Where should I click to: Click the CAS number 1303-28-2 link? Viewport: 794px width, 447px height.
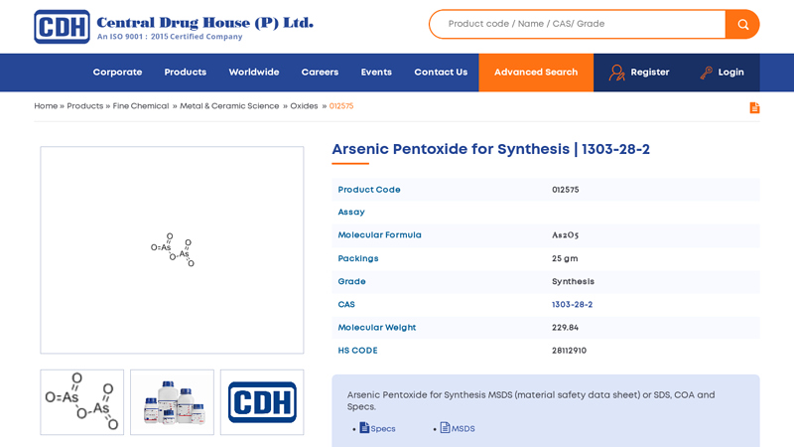pyautogui.click(x=573, y=305)
